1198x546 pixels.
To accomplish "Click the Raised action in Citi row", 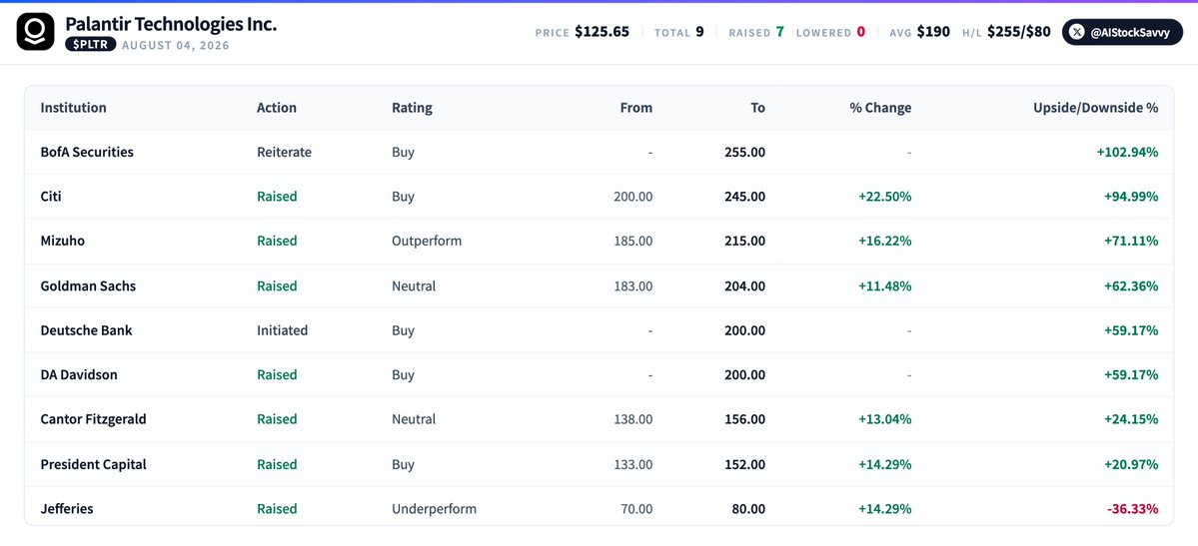I will [x=277, y=197].
